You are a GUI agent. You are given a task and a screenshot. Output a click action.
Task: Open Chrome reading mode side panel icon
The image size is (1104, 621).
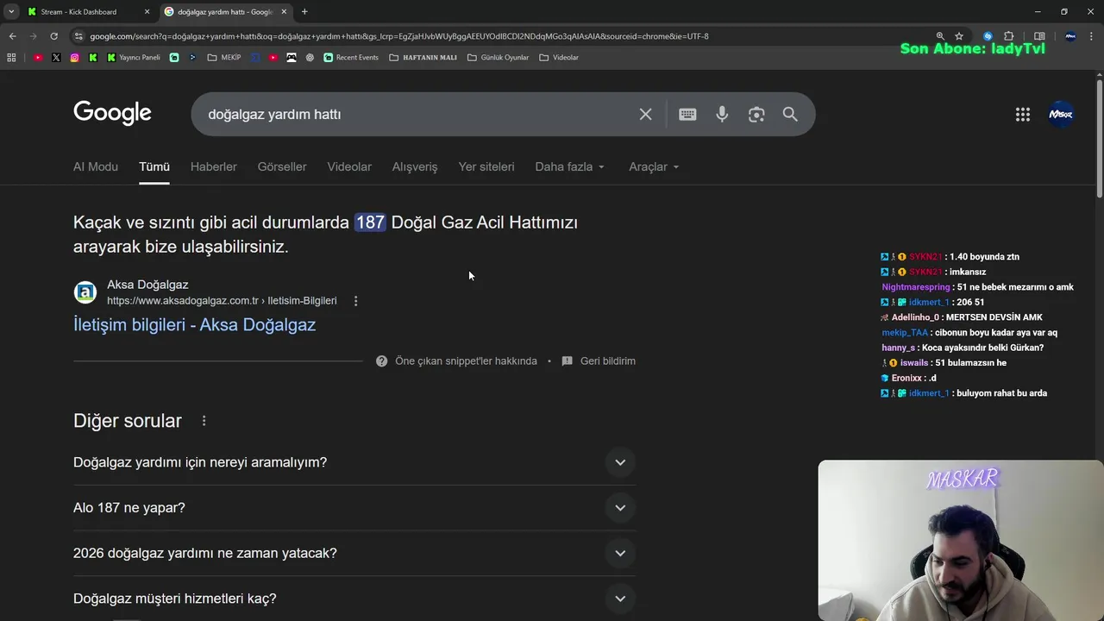click(x=1039, y=36)
